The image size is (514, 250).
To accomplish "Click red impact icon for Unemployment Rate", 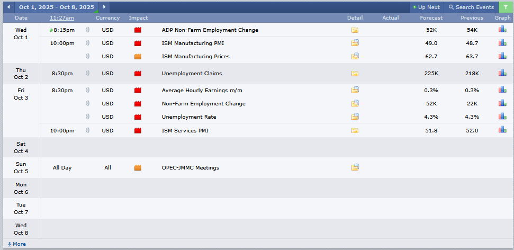I will [138, 117].
